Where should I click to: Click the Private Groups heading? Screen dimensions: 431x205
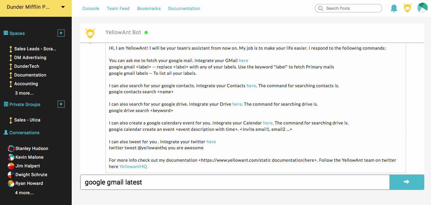click(25, 104)
